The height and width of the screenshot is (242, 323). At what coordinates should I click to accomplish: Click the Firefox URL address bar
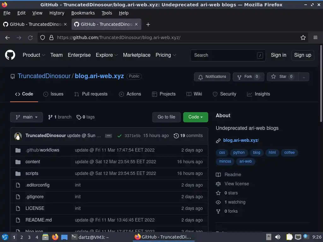[x=173, y=38]
